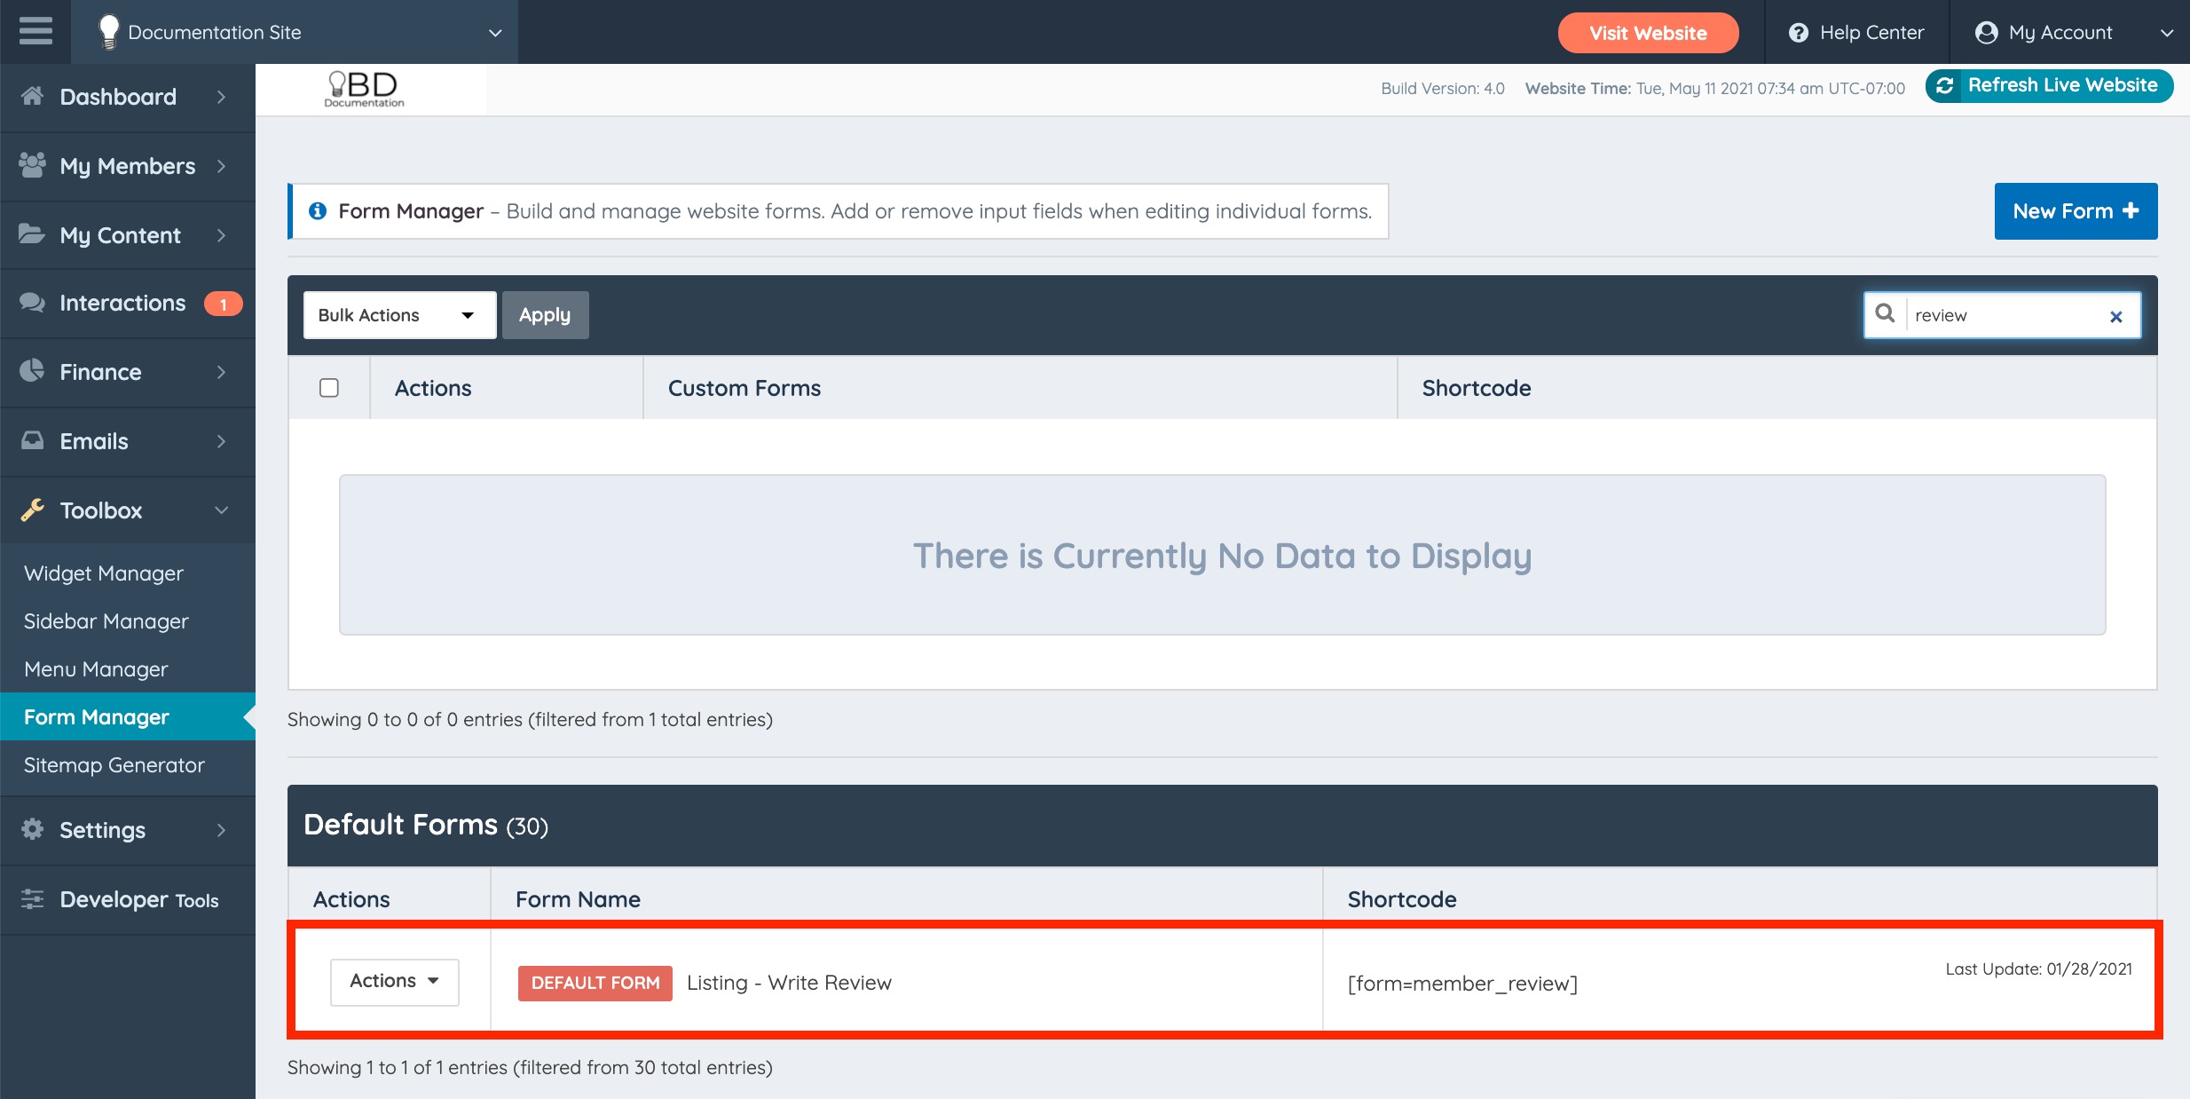Open the My Account dropdown chevron
This screenshot has width=2190, height=1099.
click(2168, 32)
